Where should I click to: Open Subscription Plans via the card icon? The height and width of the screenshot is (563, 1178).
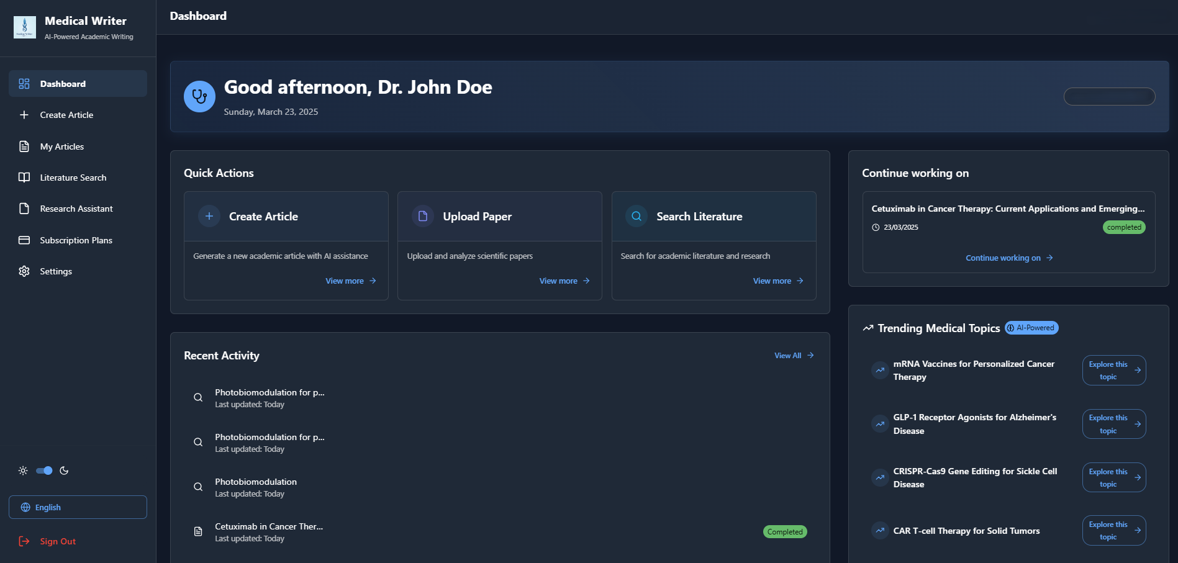click(24, 240)
